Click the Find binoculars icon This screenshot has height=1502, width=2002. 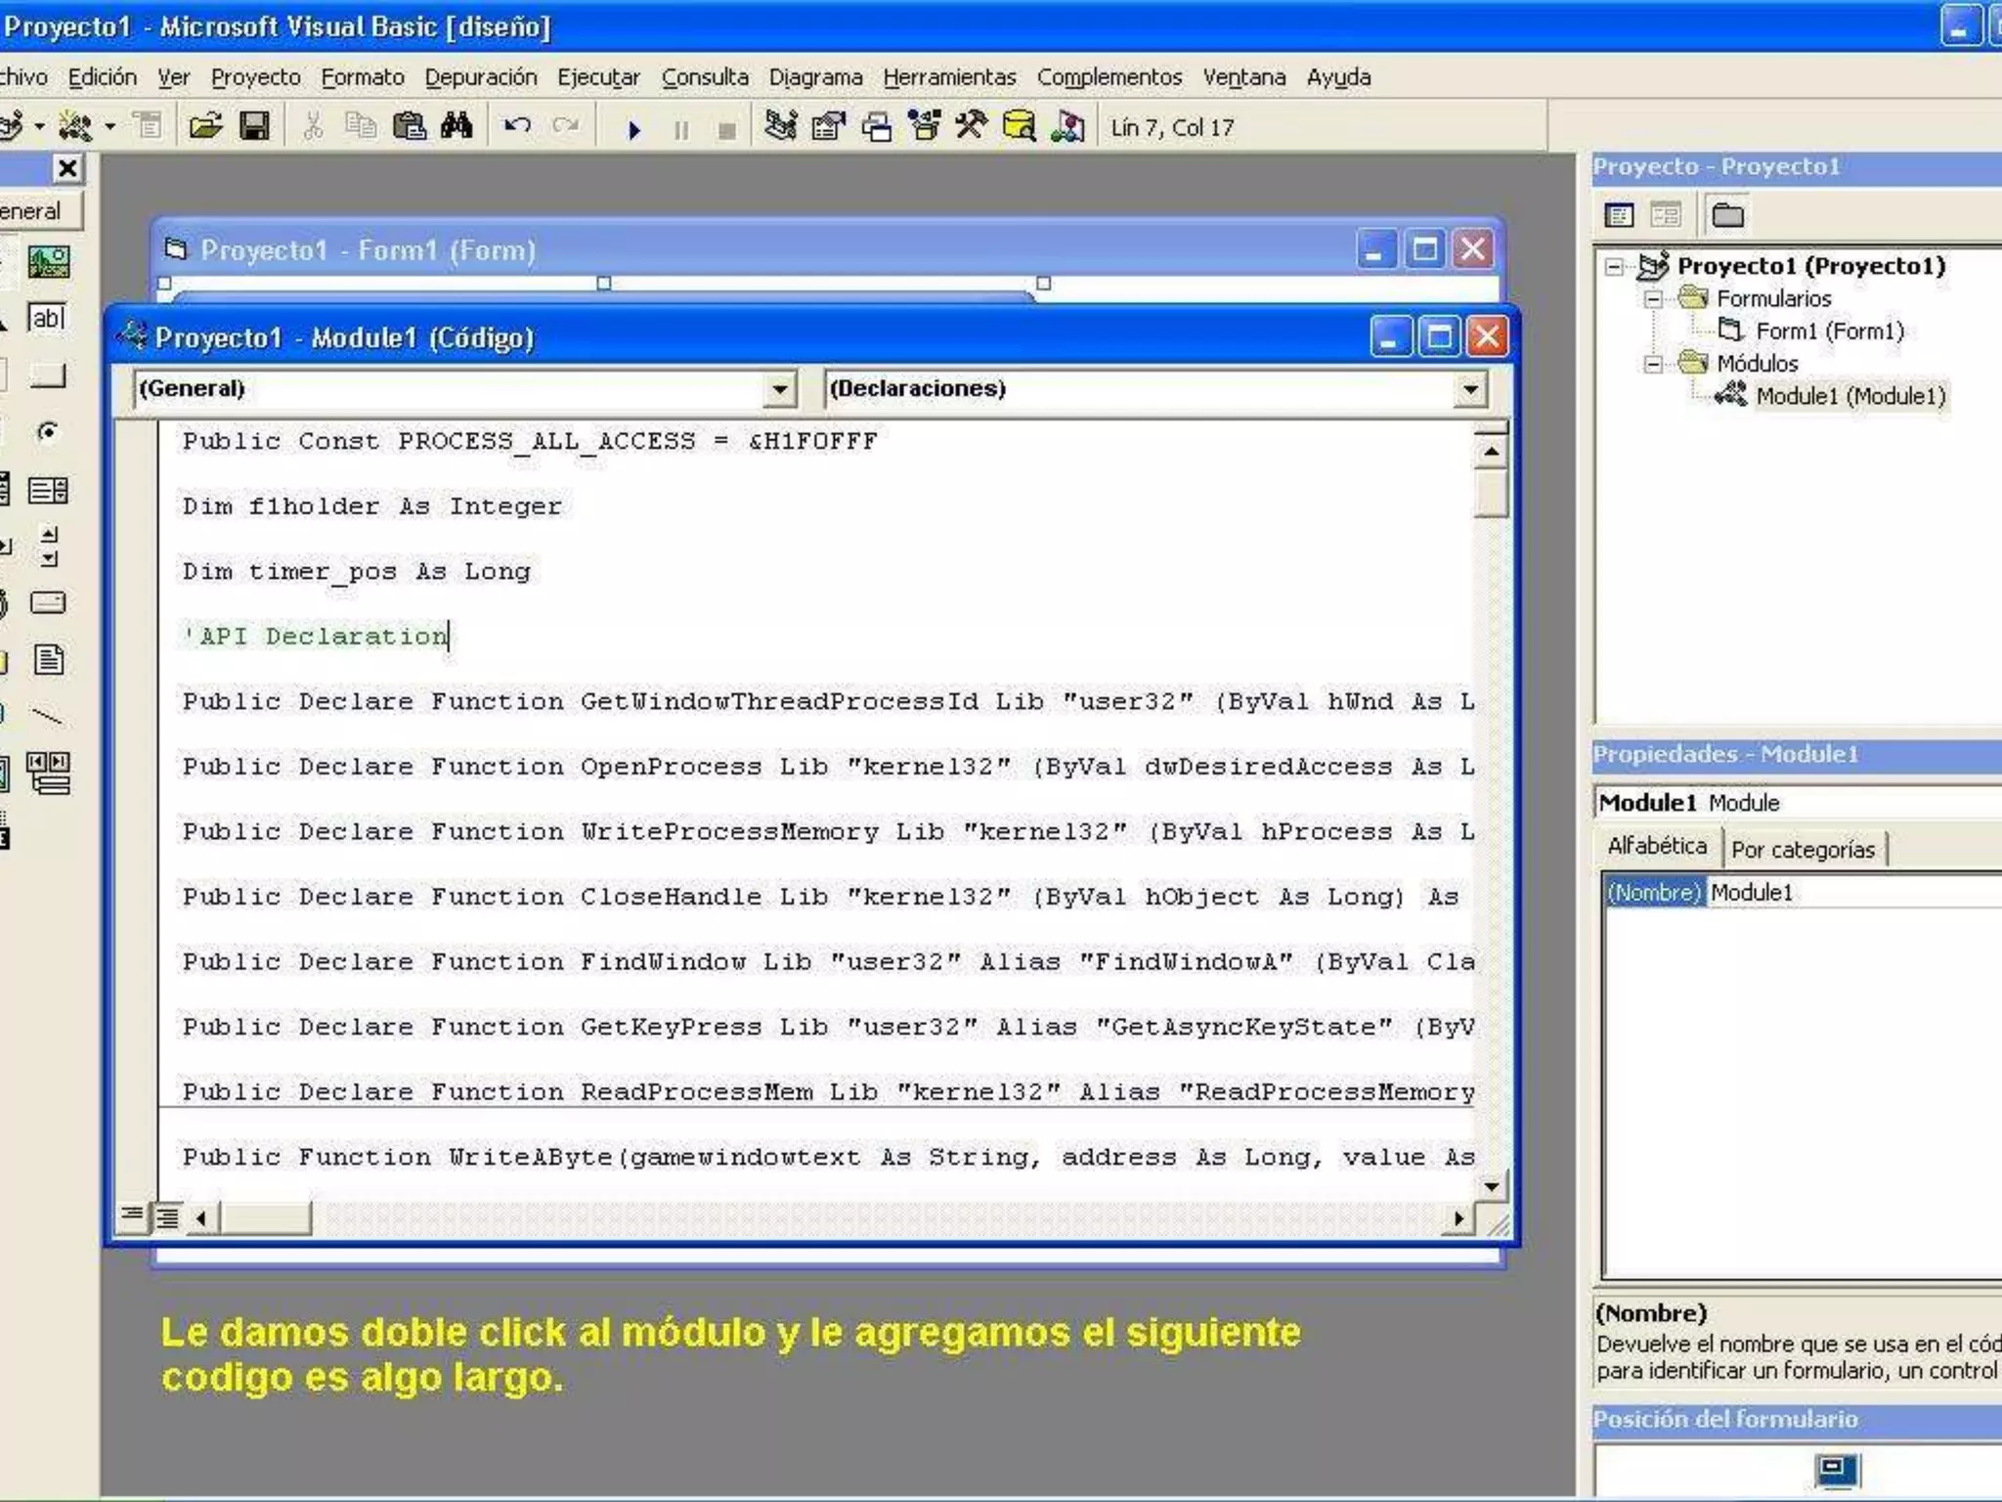pos(457,127)
